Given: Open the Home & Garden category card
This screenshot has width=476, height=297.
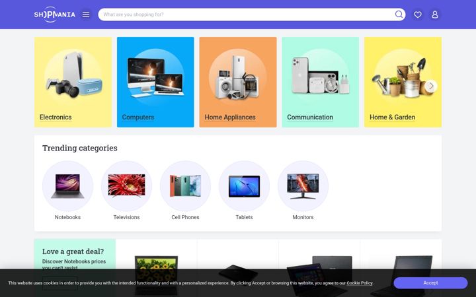Looking at the screenshot, I should point(403,82).
